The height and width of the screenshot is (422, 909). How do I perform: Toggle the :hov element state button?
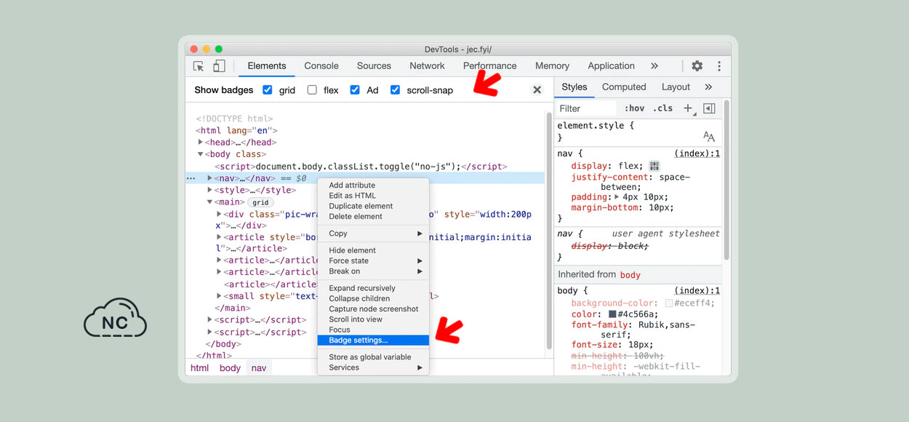pyautogui.click(x=634, y=108)
